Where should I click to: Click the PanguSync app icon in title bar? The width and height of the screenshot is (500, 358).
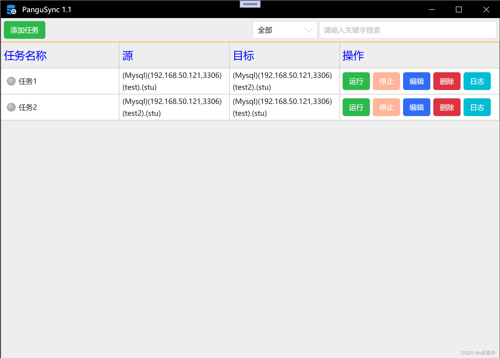click(x=12, y=9)
